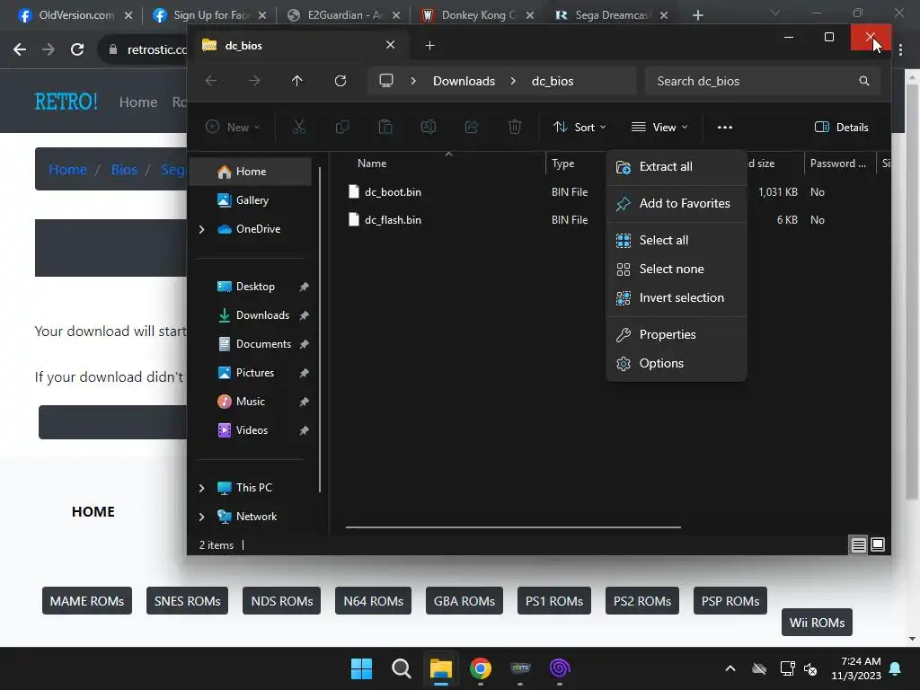Show hidden system tray icons chevron

[x=730, y=668]
